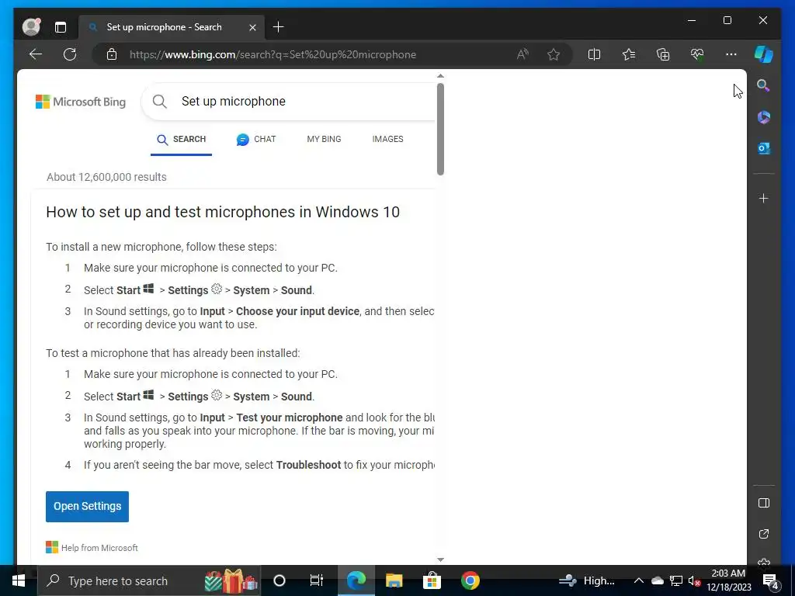This screenshot has height=596, width=795.
Task: Launch Microsoft Store from taskbar
Action: click(x=432, y=580)
